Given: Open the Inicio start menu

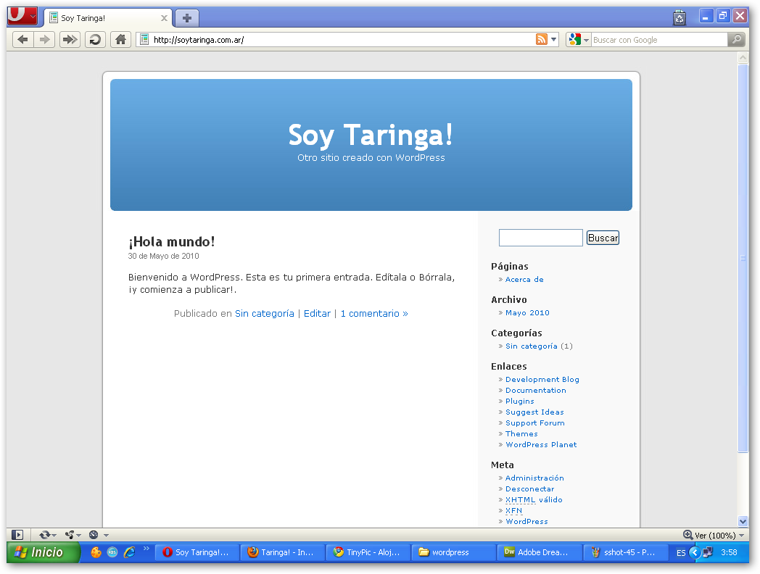Looking at the screenshot, I should coord(44,552).
